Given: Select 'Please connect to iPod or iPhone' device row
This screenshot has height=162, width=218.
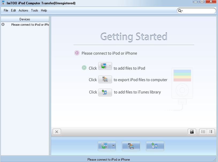Looking at the screenshot, I should coord(25,25).
